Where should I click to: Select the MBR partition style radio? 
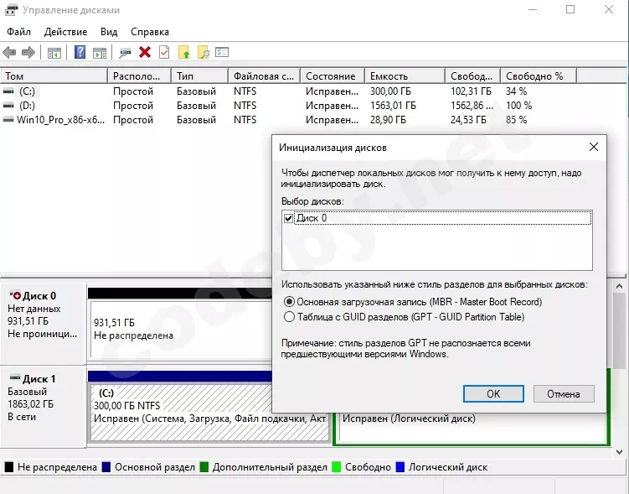tap(289, 302)
